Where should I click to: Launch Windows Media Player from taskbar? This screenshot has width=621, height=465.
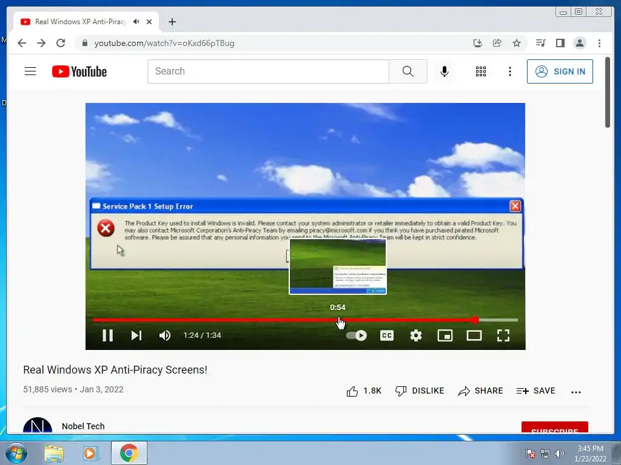[x=90, y=453]
